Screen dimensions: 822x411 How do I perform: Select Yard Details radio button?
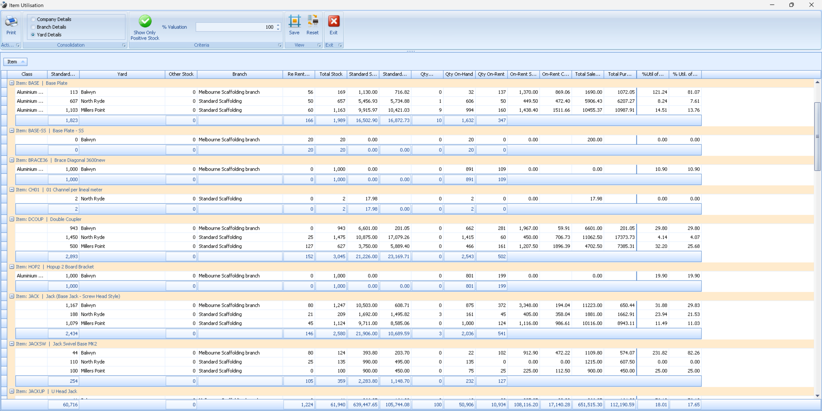click(33, 35)
